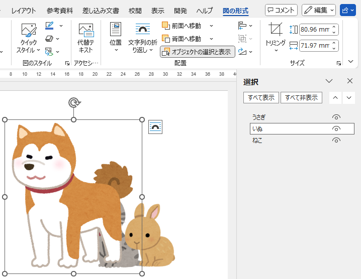Toggle visibility of the いぬ object

click(x=336, y=129)
